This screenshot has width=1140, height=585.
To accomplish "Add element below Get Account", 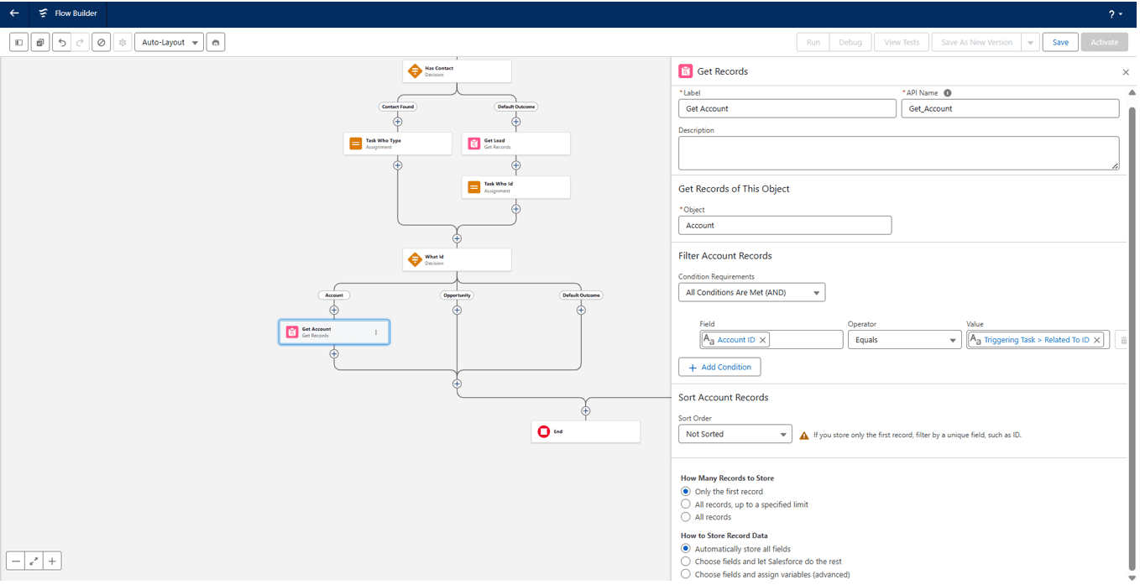I will [x=334, y=354].
